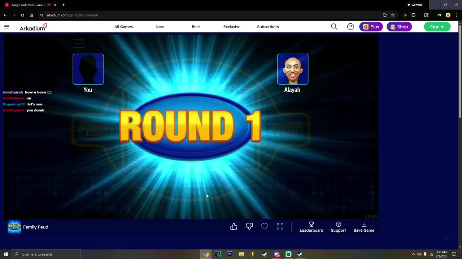Click the Family Feud game logo thumbnail
The image size is (462, 259).
click(14, 227)
